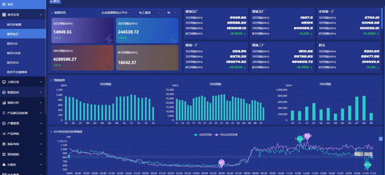
Task: Open the 电 energy type dropdown
Action: point(171,12)
